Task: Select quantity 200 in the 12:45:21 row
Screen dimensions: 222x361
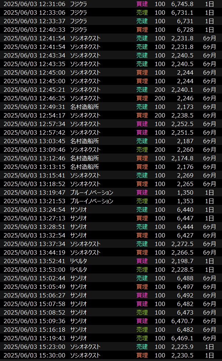Action: pyautogui.click(x=160, y=90)
